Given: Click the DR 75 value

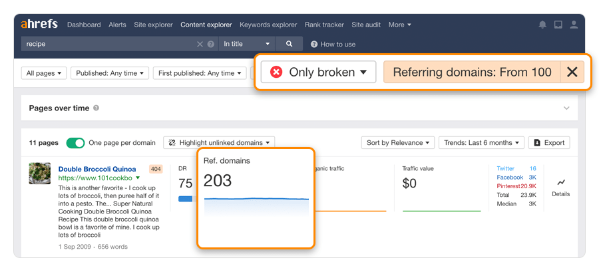Looking at the screenshot, I should coord(185,184).
